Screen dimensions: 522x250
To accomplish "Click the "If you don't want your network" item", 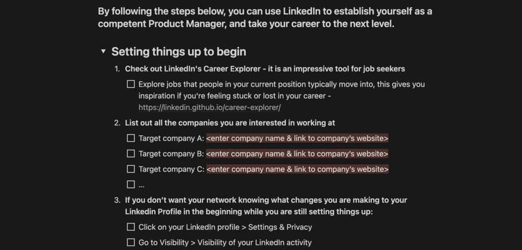I will click(x=266, y=206).
